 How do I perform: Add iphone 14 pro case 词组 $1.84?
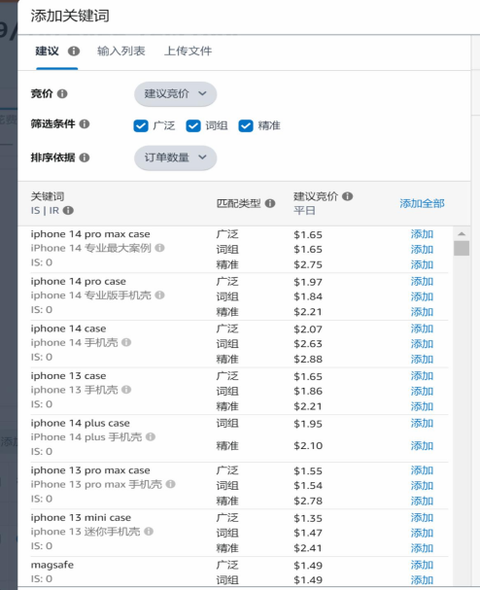(422, 296)
